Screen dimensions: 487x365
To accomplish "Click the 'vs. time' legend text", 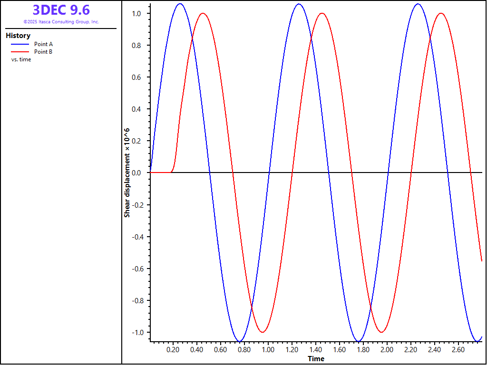I will pos(21,59).
